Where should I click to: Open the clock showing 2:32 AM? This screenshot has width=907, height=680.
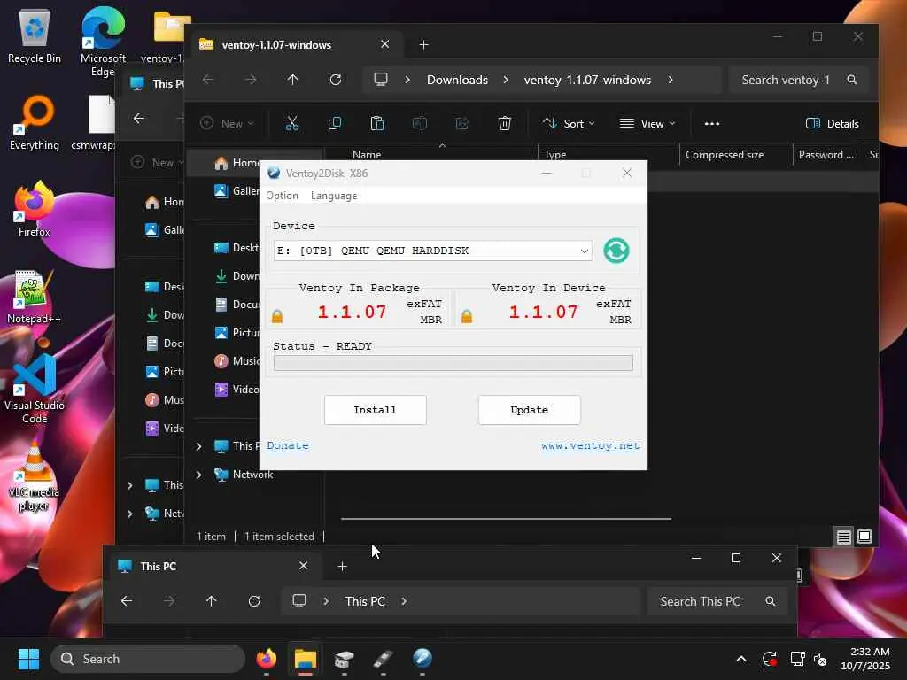(x=865, y=659)
